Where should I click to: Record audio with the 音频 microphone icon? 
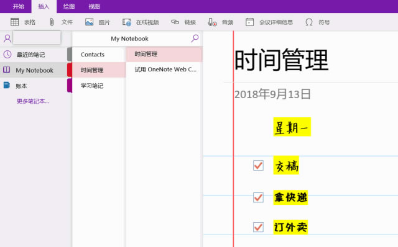(212, 22)
